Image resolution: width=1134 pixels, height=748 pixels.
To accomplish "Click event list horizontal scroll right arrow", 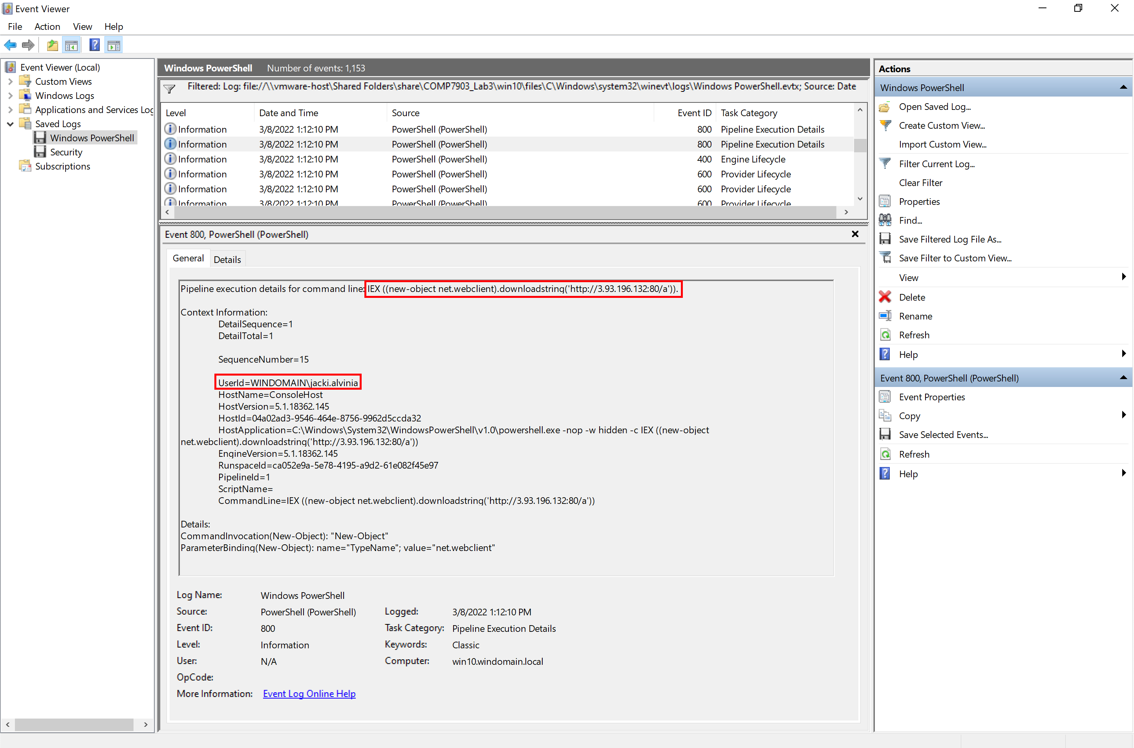I will tap(846, 212).
